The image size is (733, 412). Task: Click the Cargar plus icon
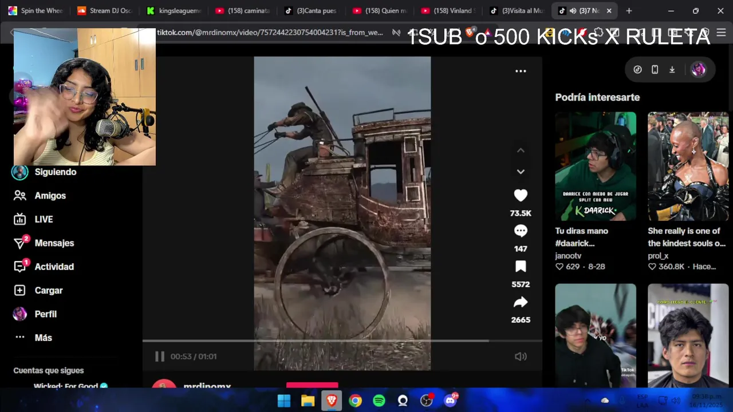click(20, 291)
